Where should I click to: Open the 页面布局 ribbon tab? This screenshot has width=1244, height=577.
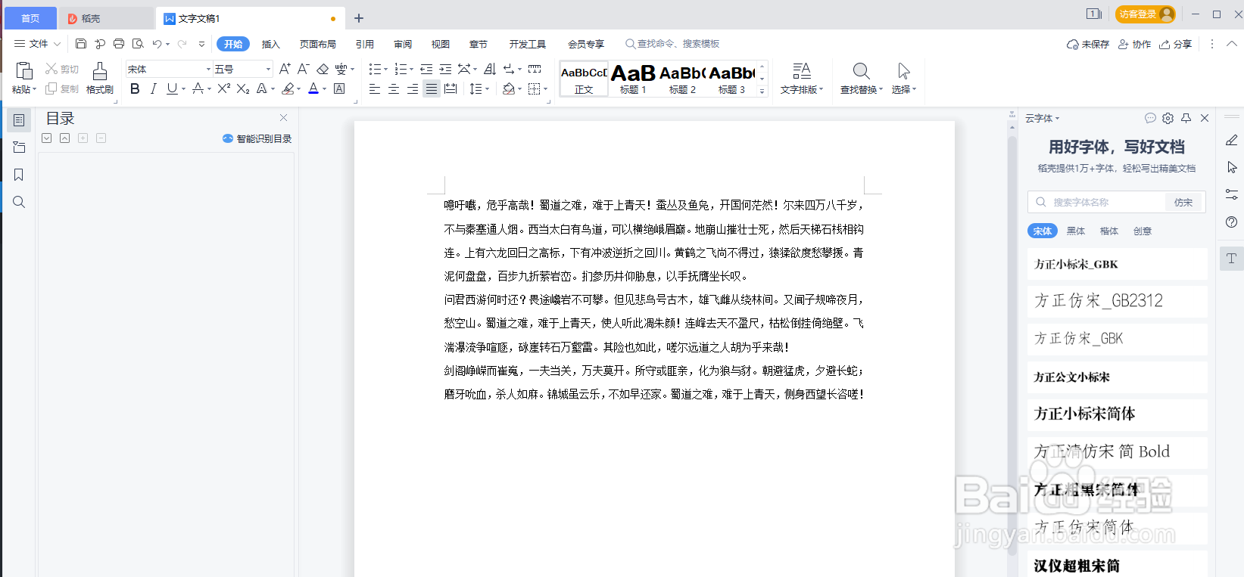(x=318, y=44)
